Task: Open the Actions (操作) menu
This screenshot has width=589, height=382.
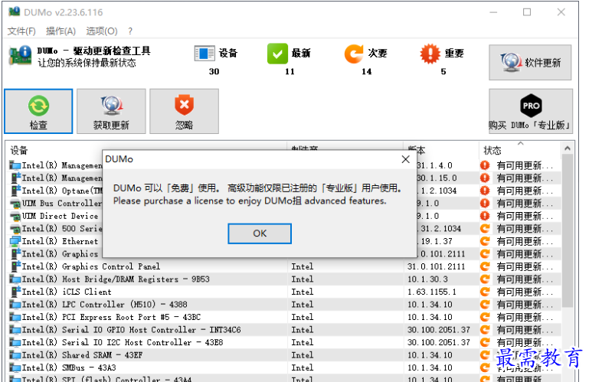Action: (x=61, y=31)
